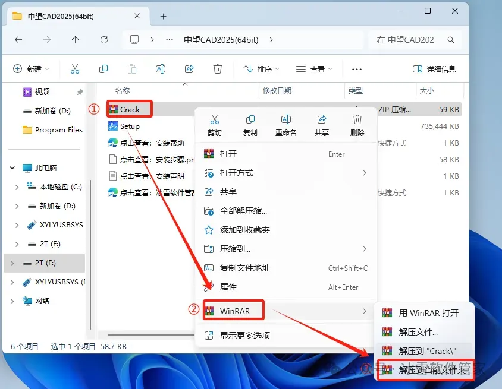502x389 pixels.
Task: Toggle the 详细信息 details pane
Action: tap(434, 69)
